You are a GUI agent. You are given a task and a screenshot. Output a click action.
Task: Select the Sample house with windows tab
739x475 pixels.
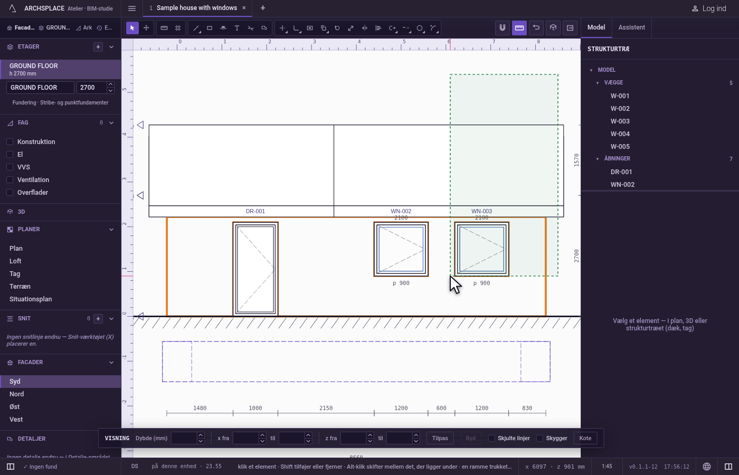point(197,8)
